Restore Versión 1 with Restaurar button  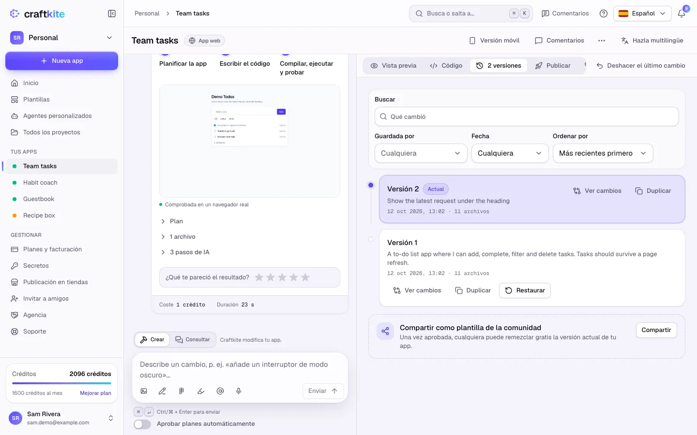click(x=525, y=290)
